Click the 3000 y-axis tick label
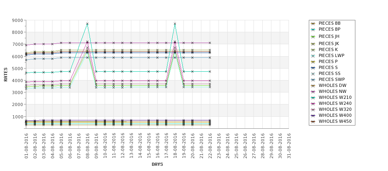Viewport: 388px width, 171px height. (x=18, y=92)
